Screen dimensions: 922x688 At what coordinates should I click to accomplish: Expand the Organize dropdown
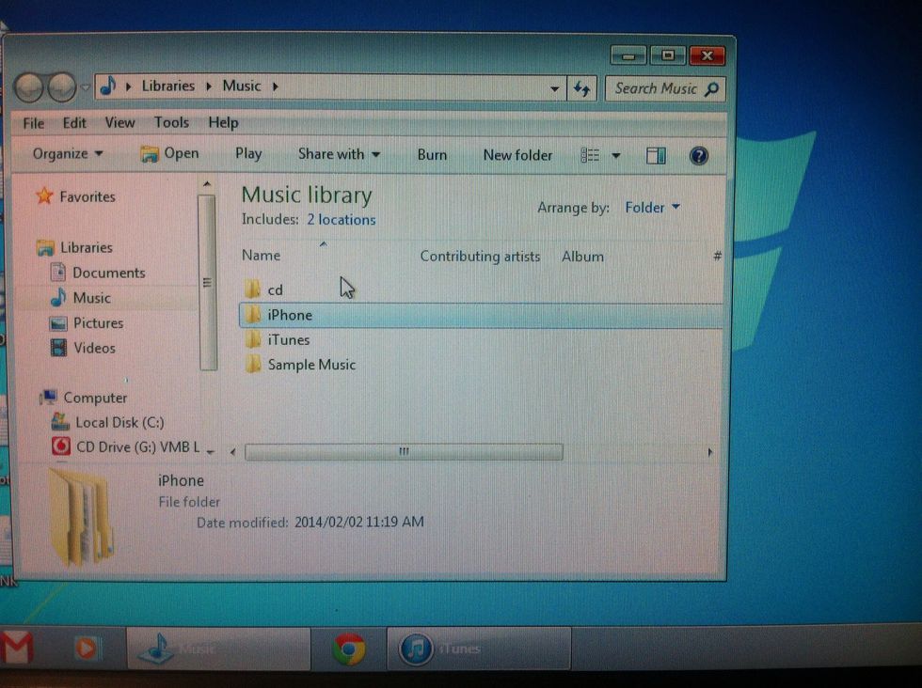pos(68,153)
